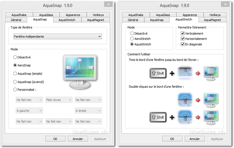
Task: Open the top-left Ne fait rien dropdown
Action: (x=29, y=100)
